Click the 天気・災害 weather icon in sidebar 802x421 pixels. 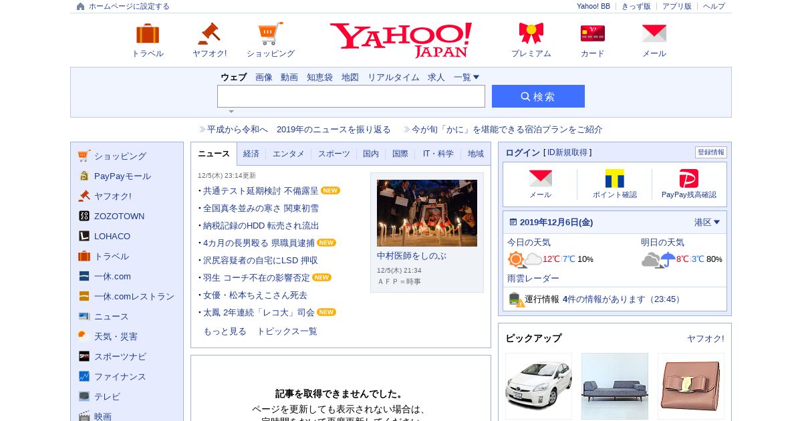click(x=84, y=336)
